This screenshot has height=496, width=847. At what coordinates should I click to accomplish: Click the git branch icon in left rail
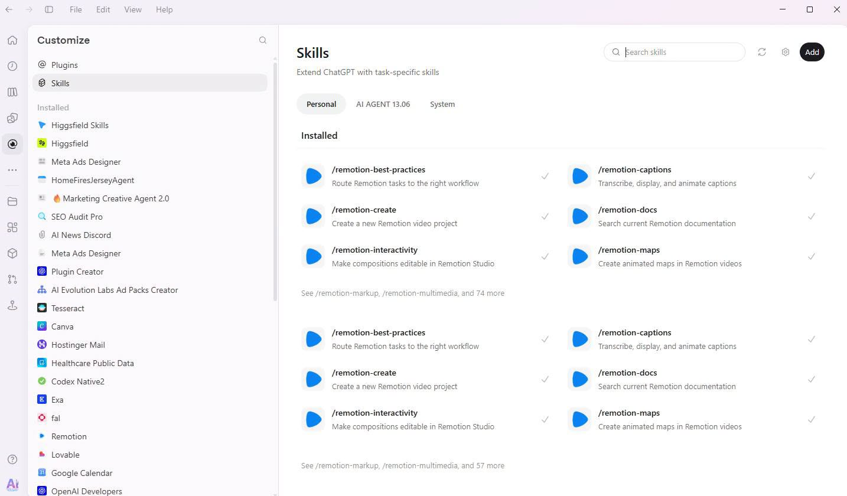[12, 279]
